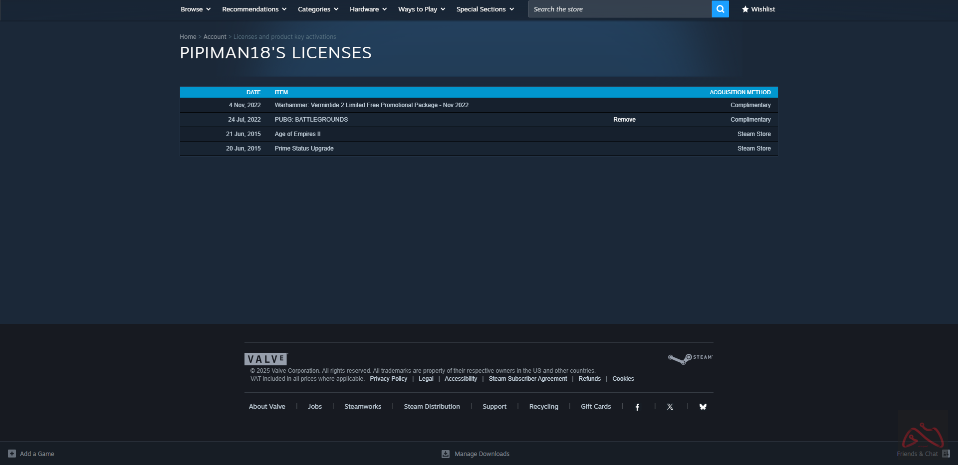Open the Hardware menu
Viewport: 958px width, 465px height.
[368, 9]
